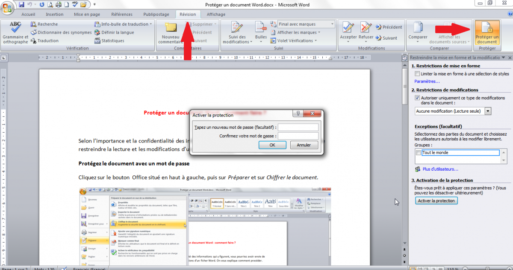
Task: Open the Mise en page tab
Action: (x=87, y=14)
